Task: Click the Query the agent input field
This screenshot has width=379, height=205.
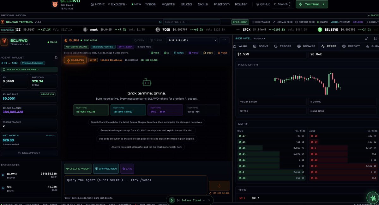Action: (135, 185)
